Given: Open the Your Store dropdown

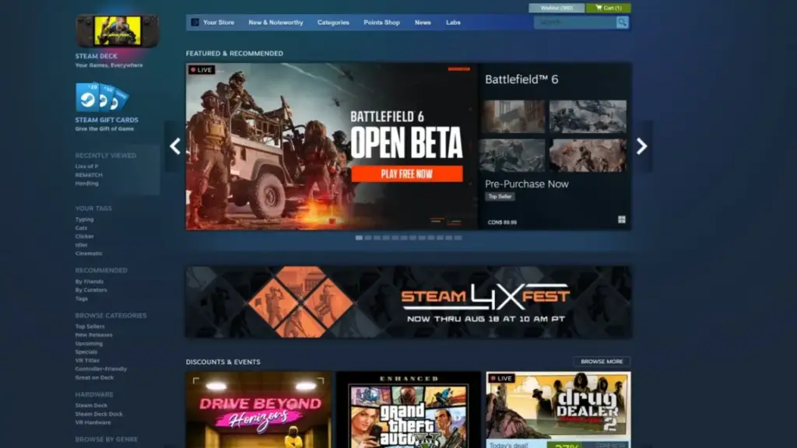Looking at the screenshot, I should (218, 23).
